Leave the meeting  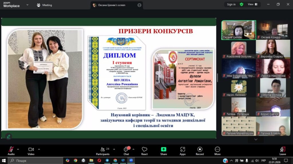pyautogui.click(x=282, y=151)
